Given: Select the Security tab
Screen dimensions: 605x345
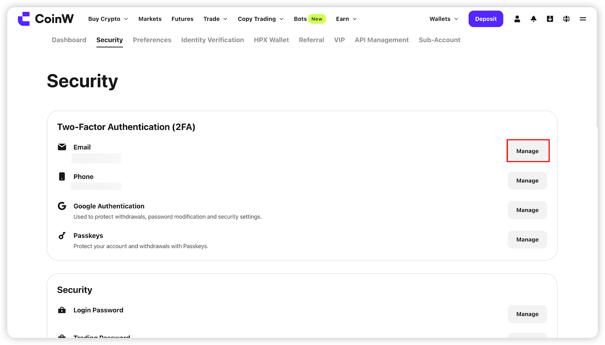Looking at the screenshot, I should pos(110,40).
